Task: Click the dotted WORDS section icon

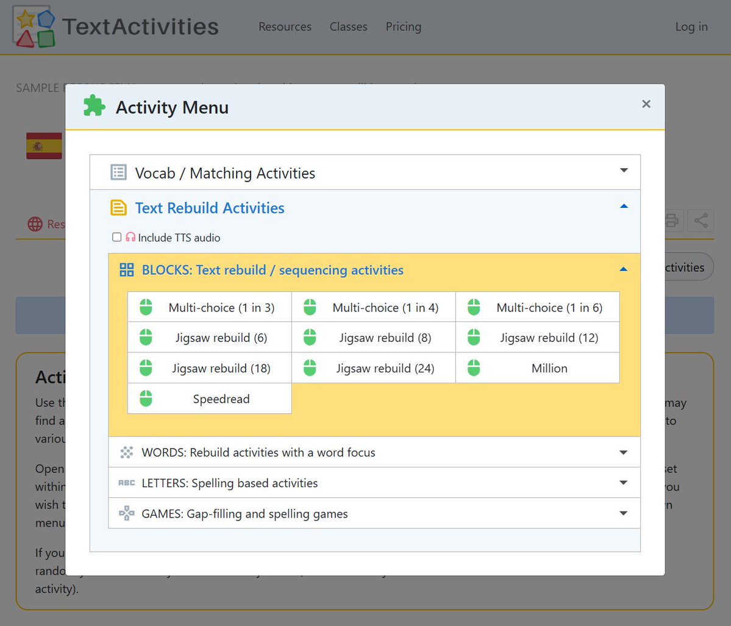Action: pyautogui.click(x=126, y=452)
